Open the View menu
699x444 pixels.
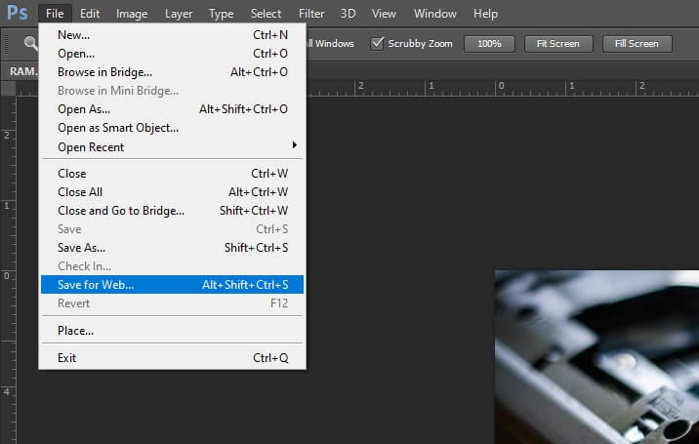[384, 14]
